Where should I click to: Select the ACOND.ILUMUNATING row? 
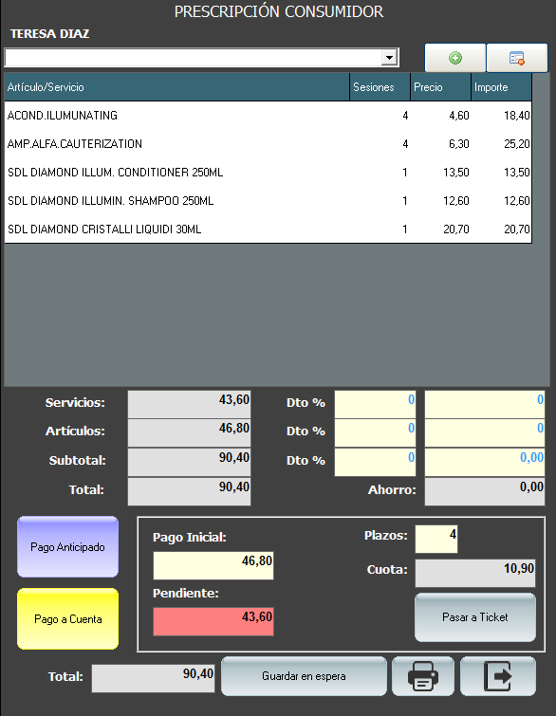coord(269,115)
